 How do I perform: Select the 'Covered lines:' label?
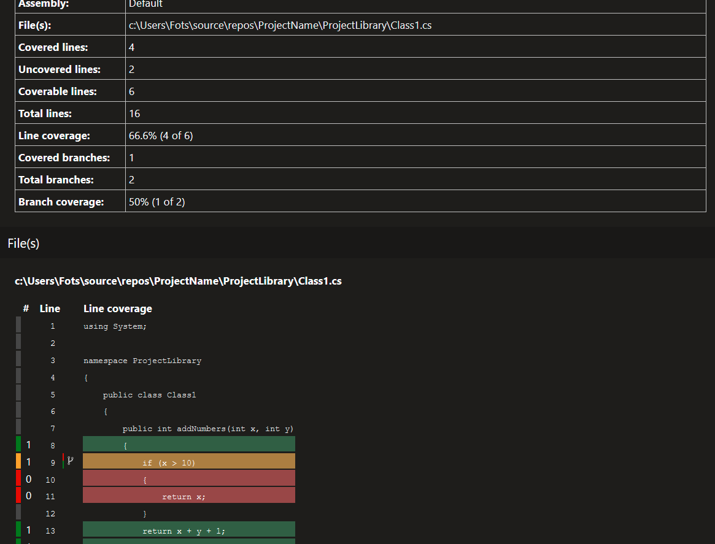(53, 47)
